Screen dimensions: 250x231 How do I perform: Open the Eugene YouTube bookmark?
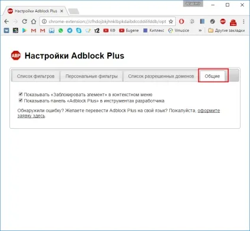tap(129, 31)
